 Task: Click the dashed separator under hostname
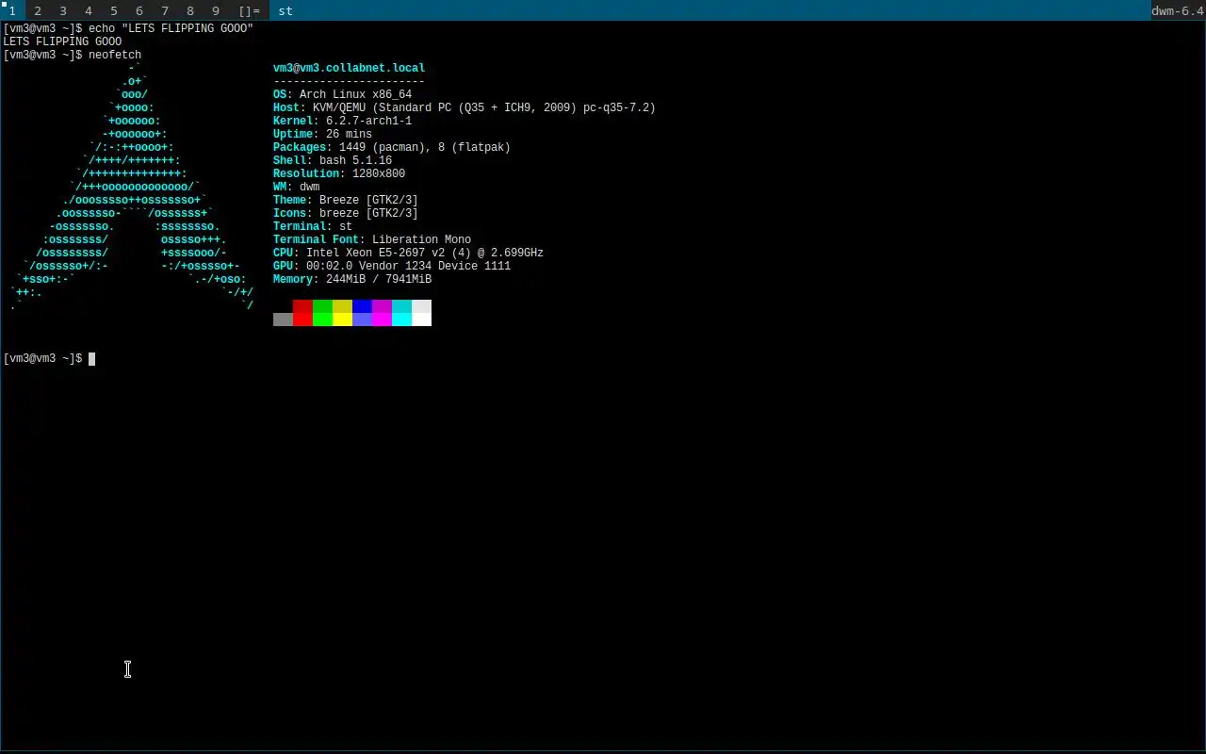(349, 81)
